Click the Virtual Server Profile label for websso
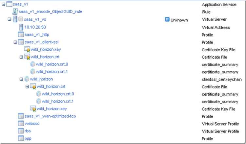Viewport: 246px width, 144px height. coord(220,124)
